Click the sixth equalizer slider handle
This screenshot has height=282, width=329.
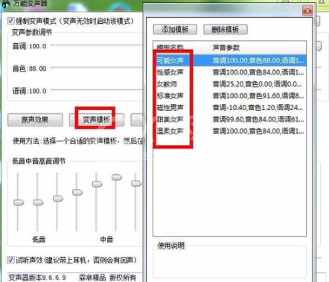(x=117, y=177)
